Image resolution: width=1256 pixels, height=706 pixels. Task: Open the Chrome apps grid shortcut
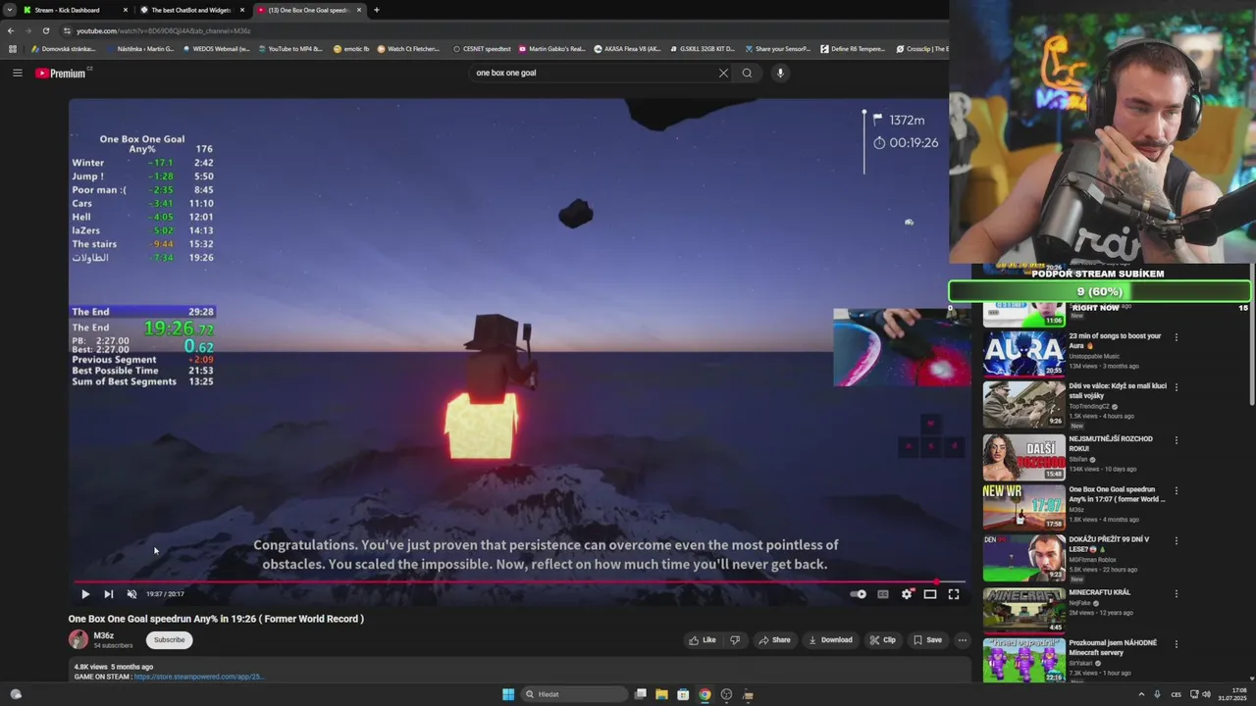coord(13,49)
